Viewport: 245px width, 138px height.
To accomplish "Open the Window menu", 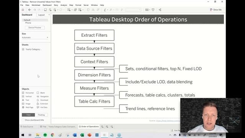I will (x=95, y=5).
